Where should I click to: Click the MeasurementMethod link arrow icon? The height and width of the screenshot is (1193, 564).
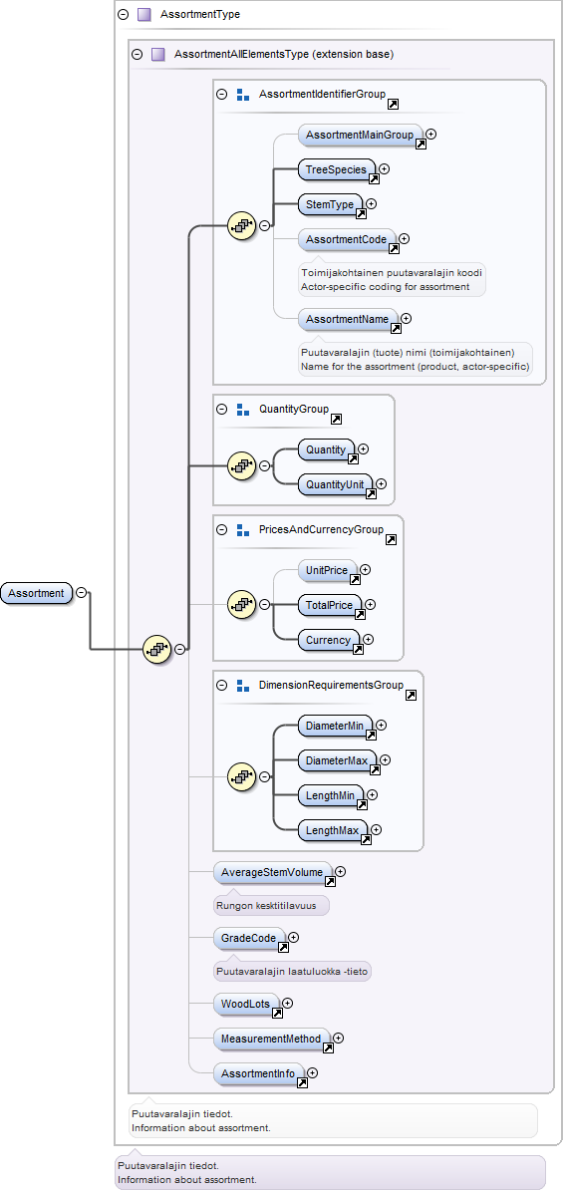(328, 1047)
